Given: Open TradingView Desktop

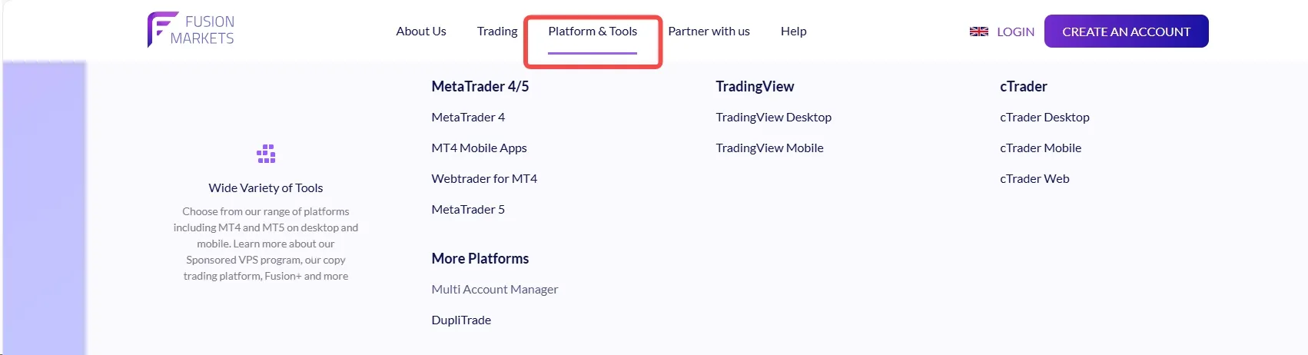Looking at the screenshot, I should (773, 118).
